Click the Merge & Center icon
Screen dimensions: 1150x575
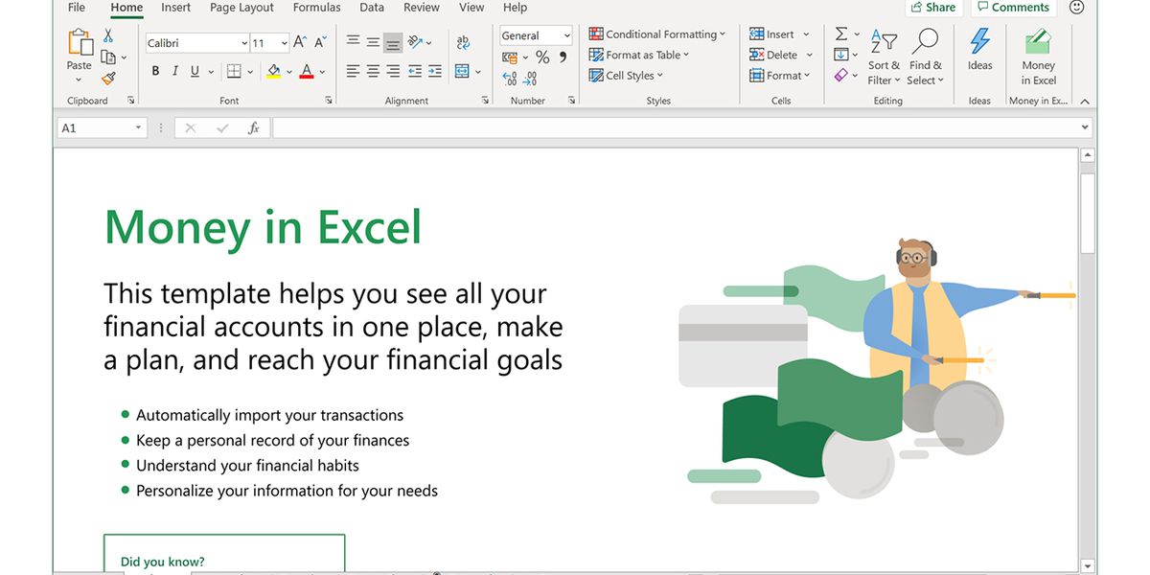click(463, 71)
